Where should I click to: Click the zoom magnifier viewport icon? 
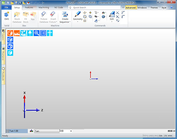point(37,33)
